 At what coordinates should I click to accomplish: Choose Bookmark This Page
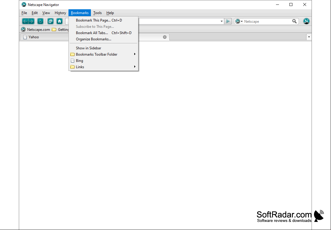click(103, 20)
